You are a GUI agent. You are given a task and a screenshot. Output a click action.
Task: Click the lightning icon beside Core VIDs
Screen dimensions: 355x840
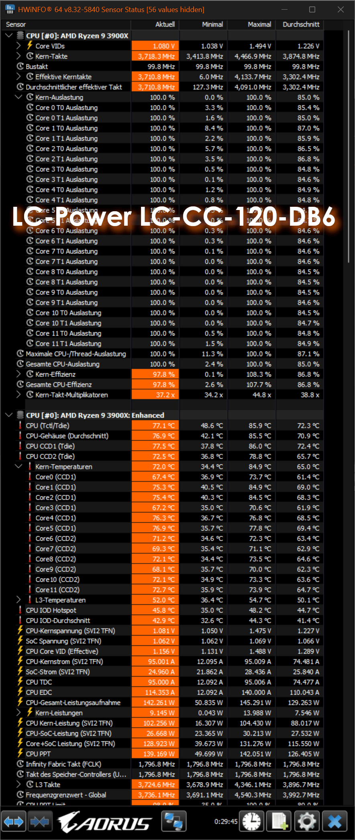click(x=30, y=46)
